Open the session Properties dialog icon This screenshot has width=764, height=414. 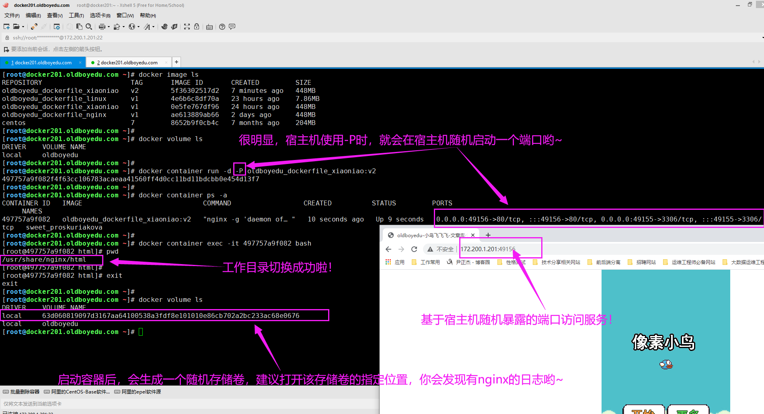pyautogui.click(x=57, y=27)
